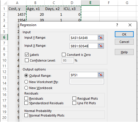Close the Regression dialog with X
The width and height of the screenshot is (138, 122).
click(x=130, y=25)
